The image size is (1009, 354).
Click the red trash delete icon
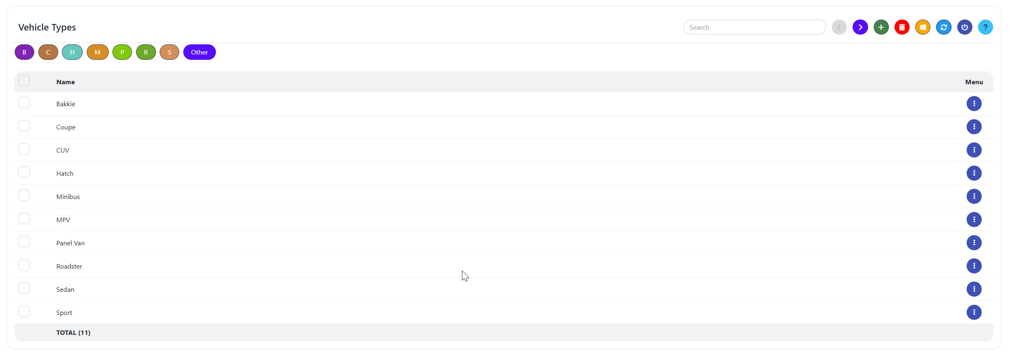902,27
